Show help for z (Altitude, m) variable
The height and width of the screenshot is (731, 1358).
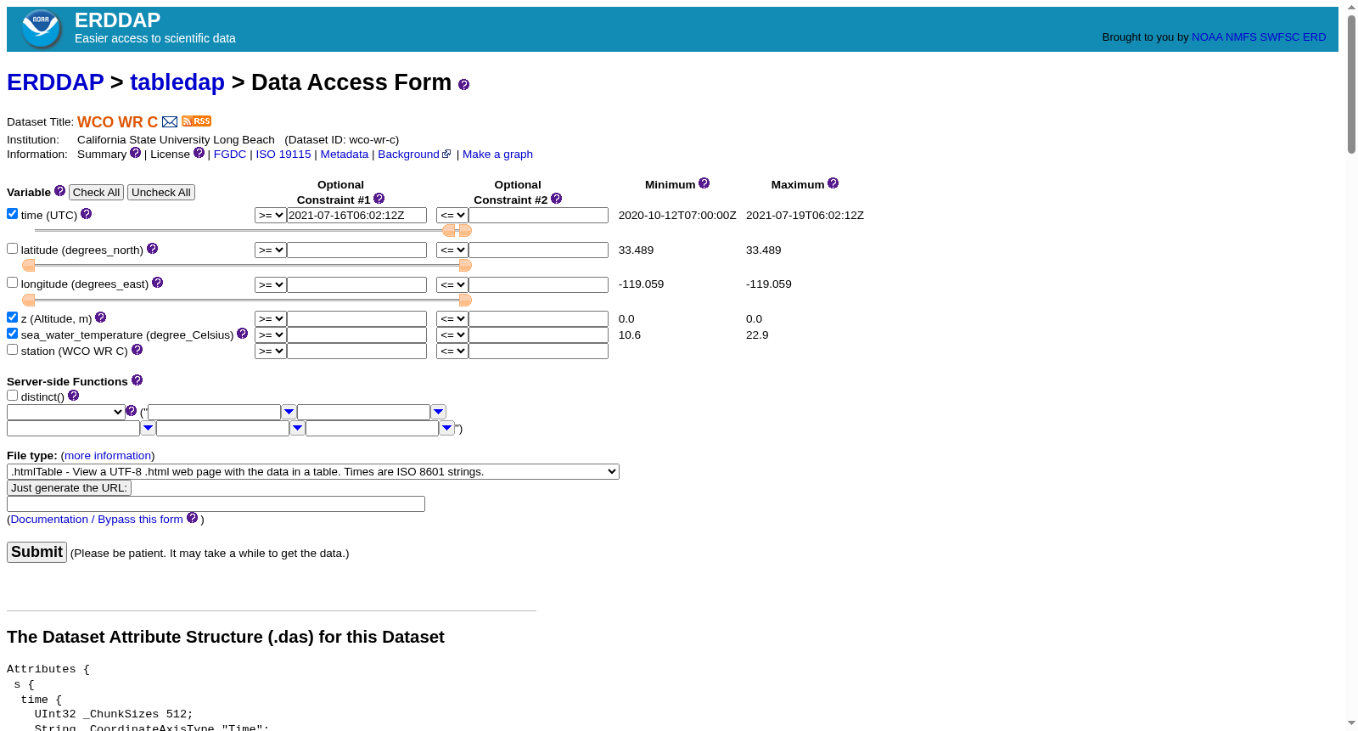pos(100,318)
